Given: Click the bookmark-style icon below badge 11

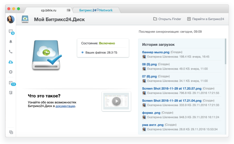Looking at the screenshot, I should click(x=11, y=93).
